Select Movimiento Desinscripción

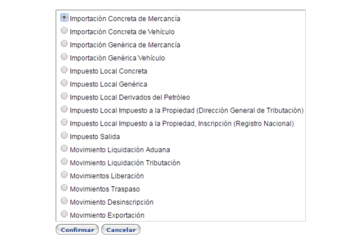pos(64,201)
